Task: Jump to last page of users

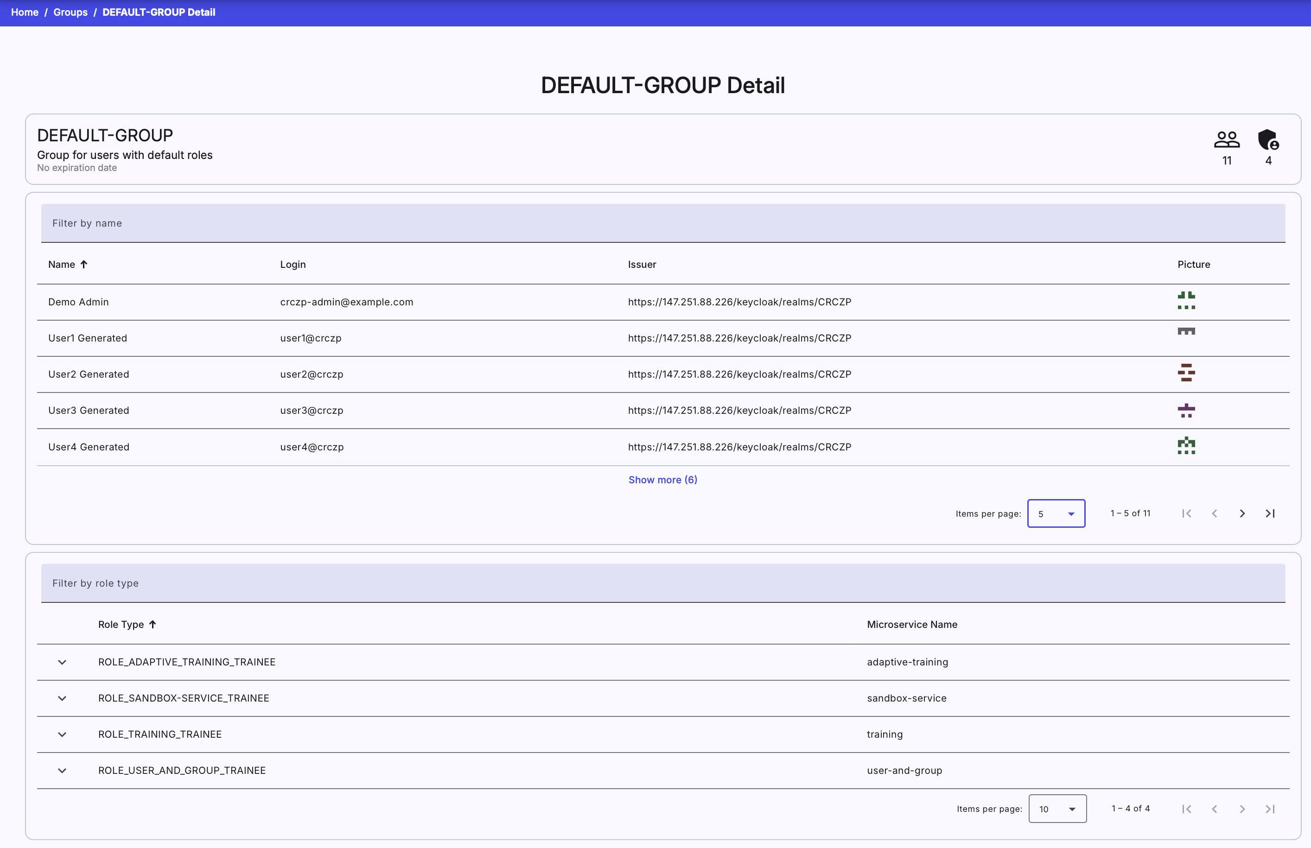Action: coord(1270,513)
